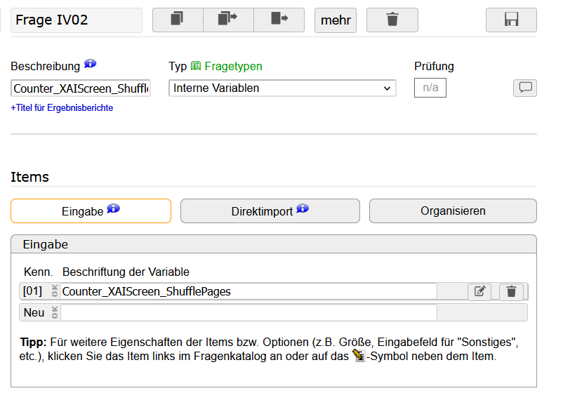Save the question with floppy disk icon
The width and height of the screenshot is (563, 419).
tap(511, 20)
